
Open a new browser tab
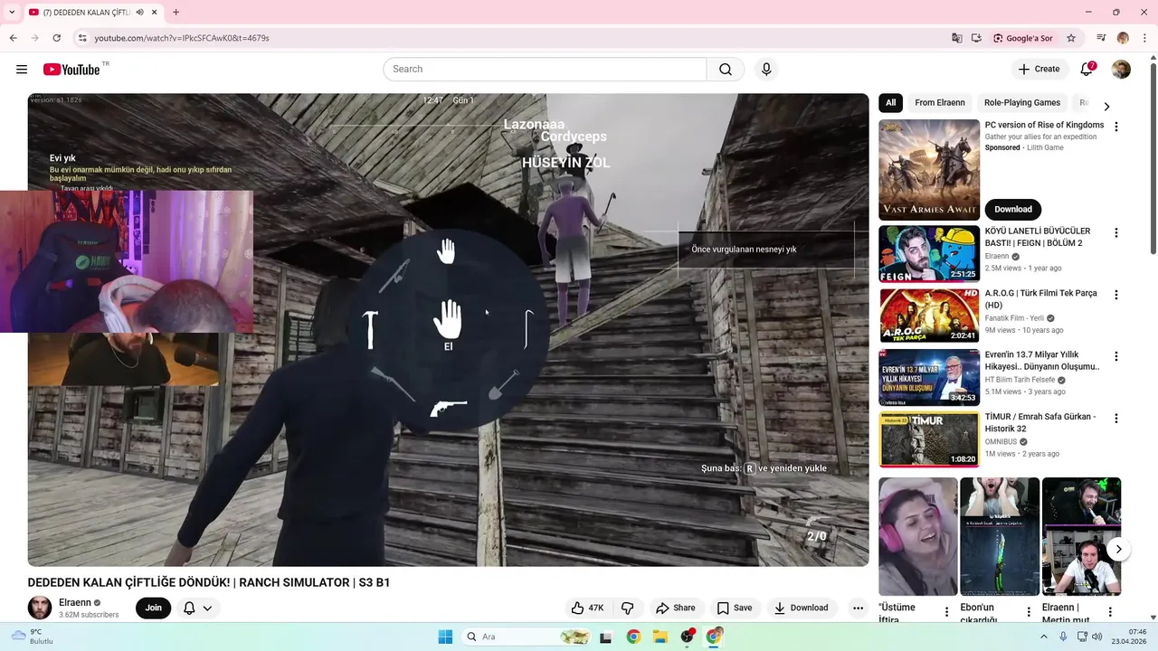tap(176, 13)
